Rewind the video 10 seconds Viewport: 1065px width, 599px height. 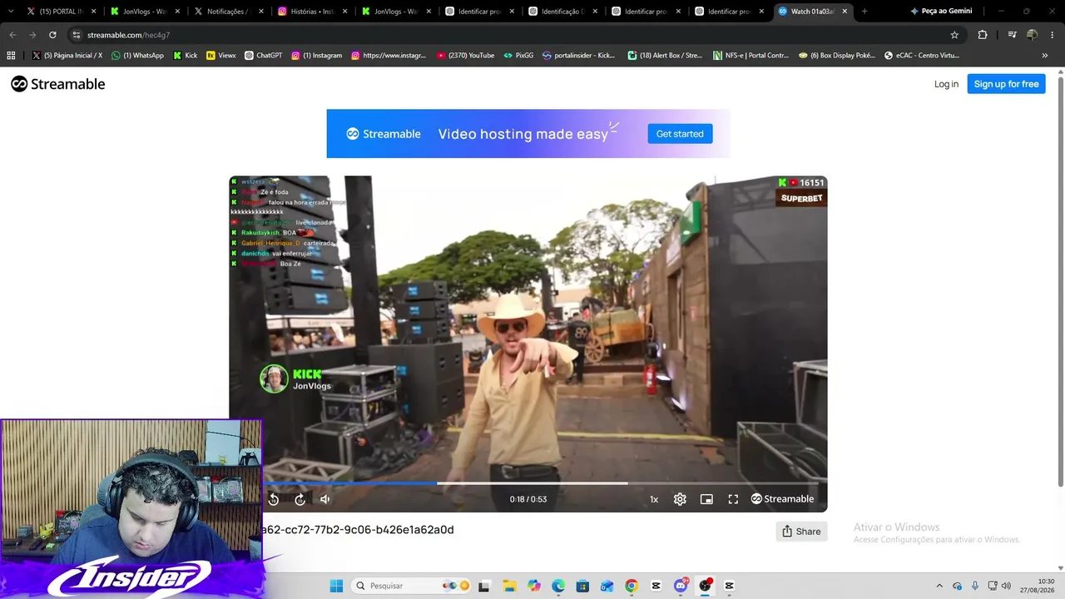point(273,499)
